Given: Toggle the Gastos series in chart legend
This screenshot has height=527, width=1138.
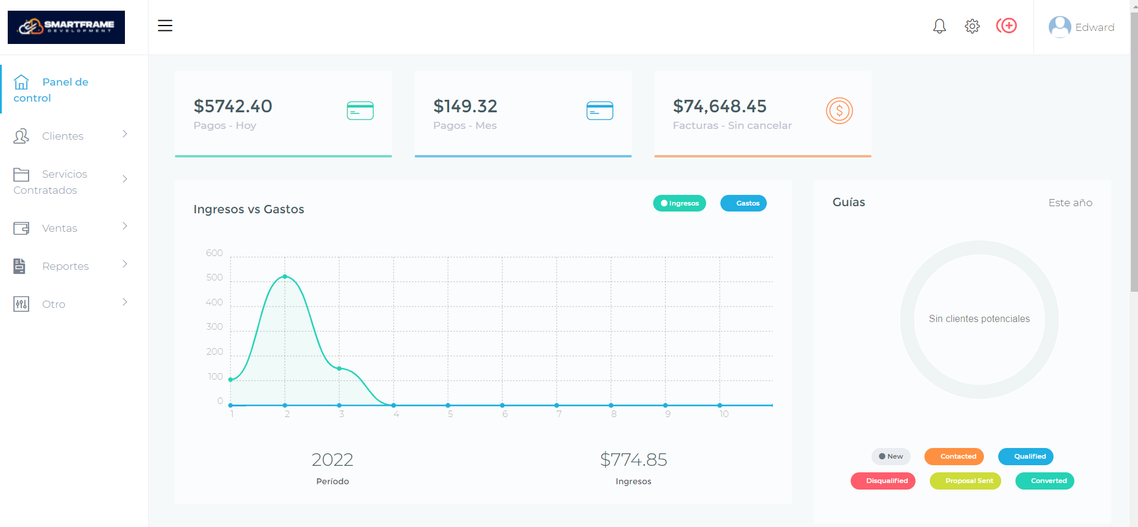Looking at the screenshot, I should [743, 203].
